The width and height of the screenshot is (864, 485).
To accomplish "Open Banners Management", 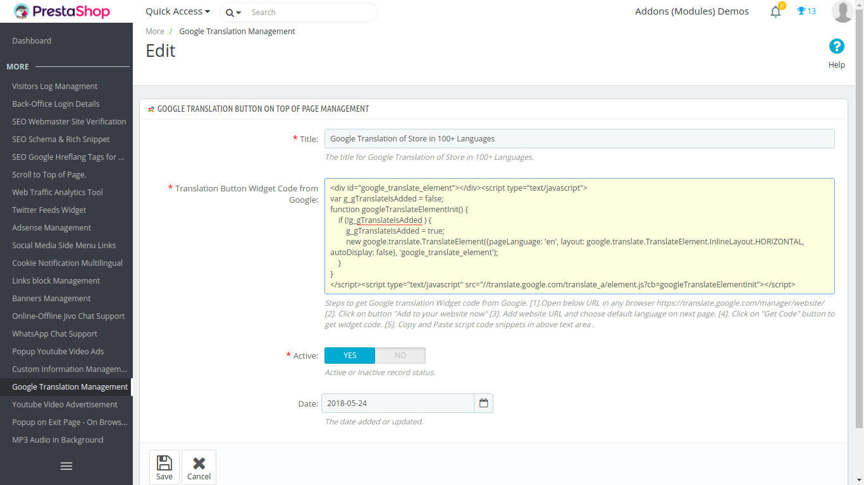I will [51, 298].
